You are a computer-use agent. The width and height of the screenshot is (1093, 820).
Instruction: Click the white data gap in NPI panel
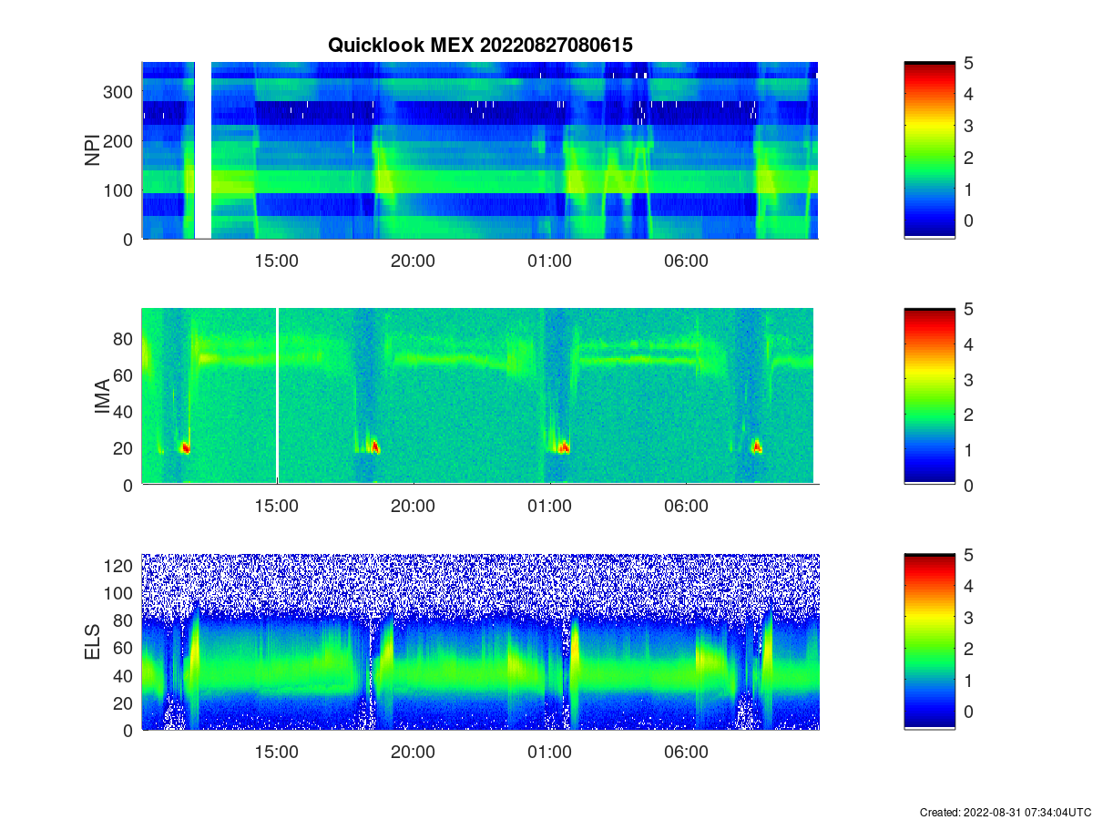(x=203, y=150)
